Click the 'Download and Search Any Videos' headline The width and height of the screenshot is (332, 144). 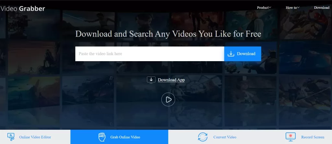click(x=168, y=34)
